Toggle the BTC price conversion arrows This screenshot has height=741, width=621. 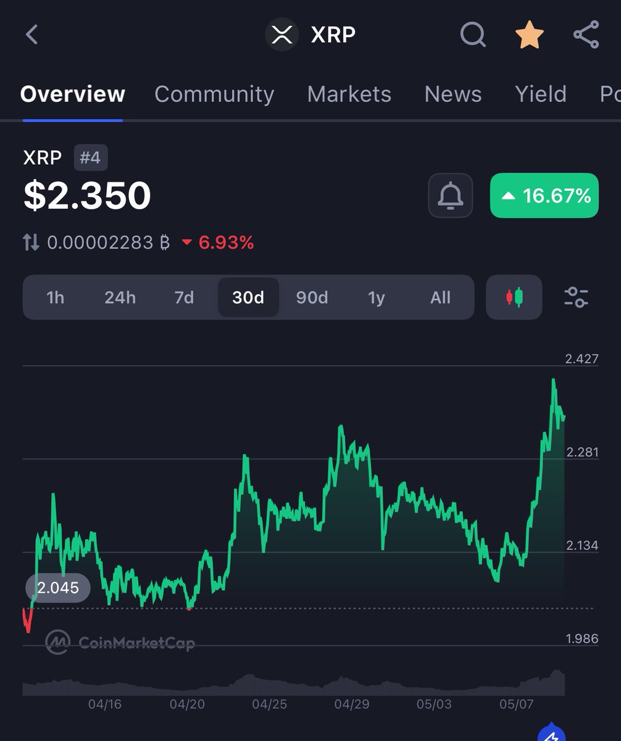point(31,242)
